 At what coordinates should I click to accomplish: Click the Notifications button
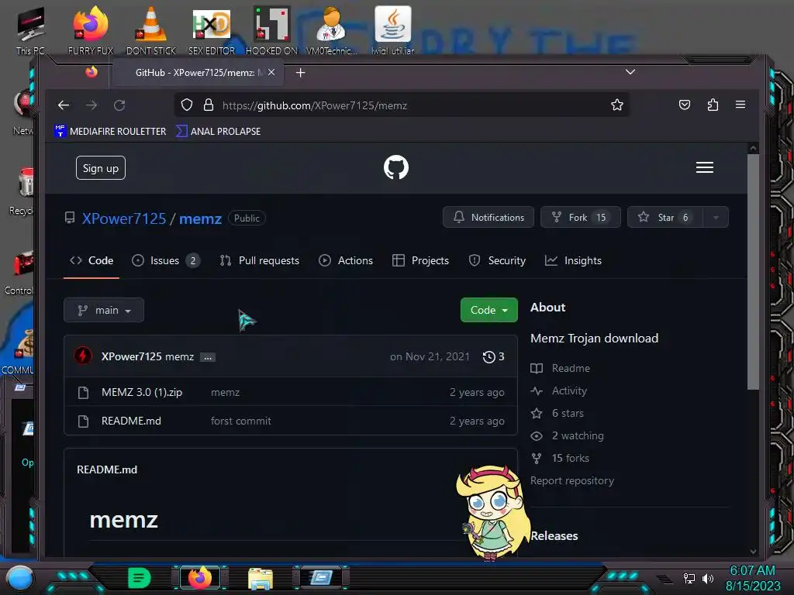pos(488,217)
